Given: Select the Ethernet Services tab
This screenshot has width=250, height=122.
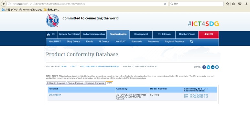Looking at the screenshot, I should (95, 83).
